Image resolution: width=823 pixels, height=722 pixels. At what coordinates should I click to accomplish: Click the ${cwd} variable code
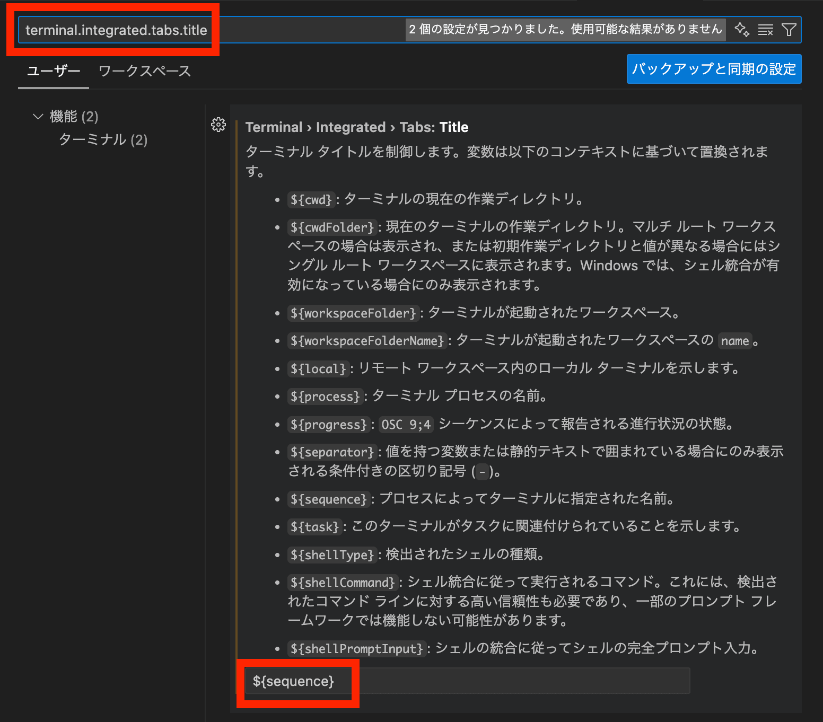pyautogui.click(x=311, y=200)
